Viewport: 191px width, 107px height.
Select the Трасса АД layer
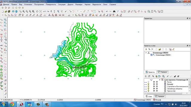pos(171,91)
